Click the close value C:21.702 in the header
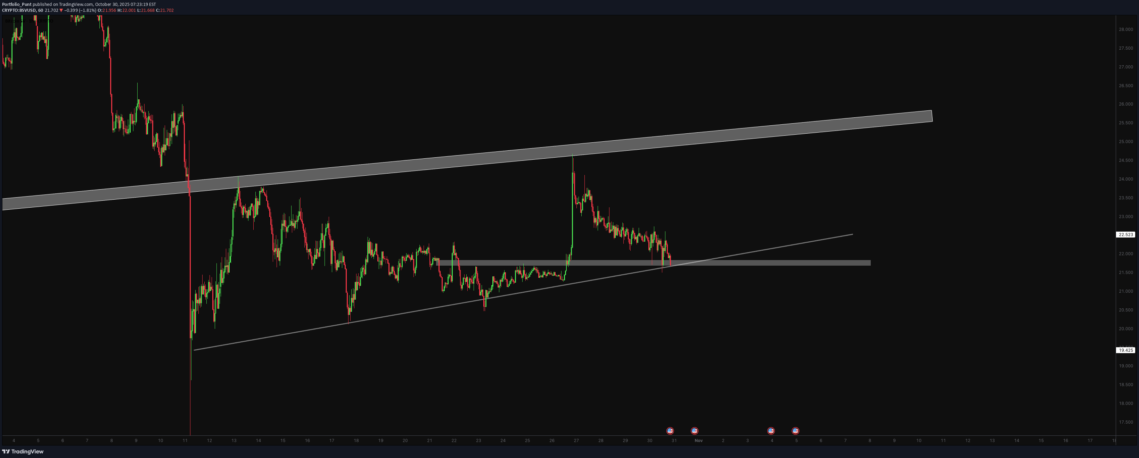Screen dimensions: 1139x458 (164, 10)
